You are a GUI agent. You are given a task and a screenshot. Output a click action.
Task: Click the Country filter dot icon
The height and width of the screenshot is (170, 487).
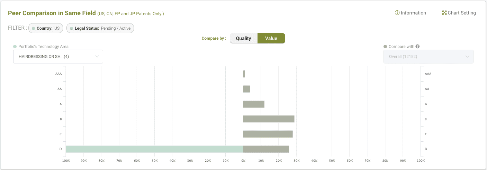pos(34,28)
